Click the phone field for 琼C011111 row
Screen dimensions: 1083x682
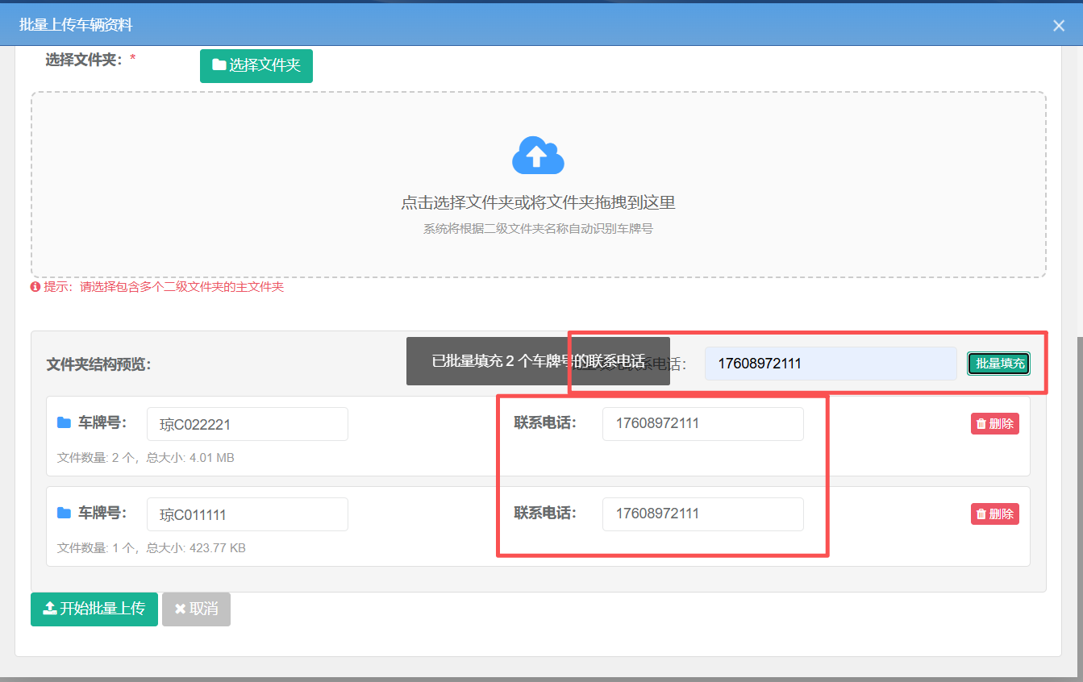coord(702,514)
